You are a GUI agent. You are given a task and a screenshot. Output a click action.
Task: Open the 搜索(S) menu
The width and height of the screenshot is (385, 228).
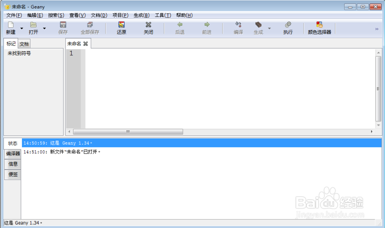point(56,15)
